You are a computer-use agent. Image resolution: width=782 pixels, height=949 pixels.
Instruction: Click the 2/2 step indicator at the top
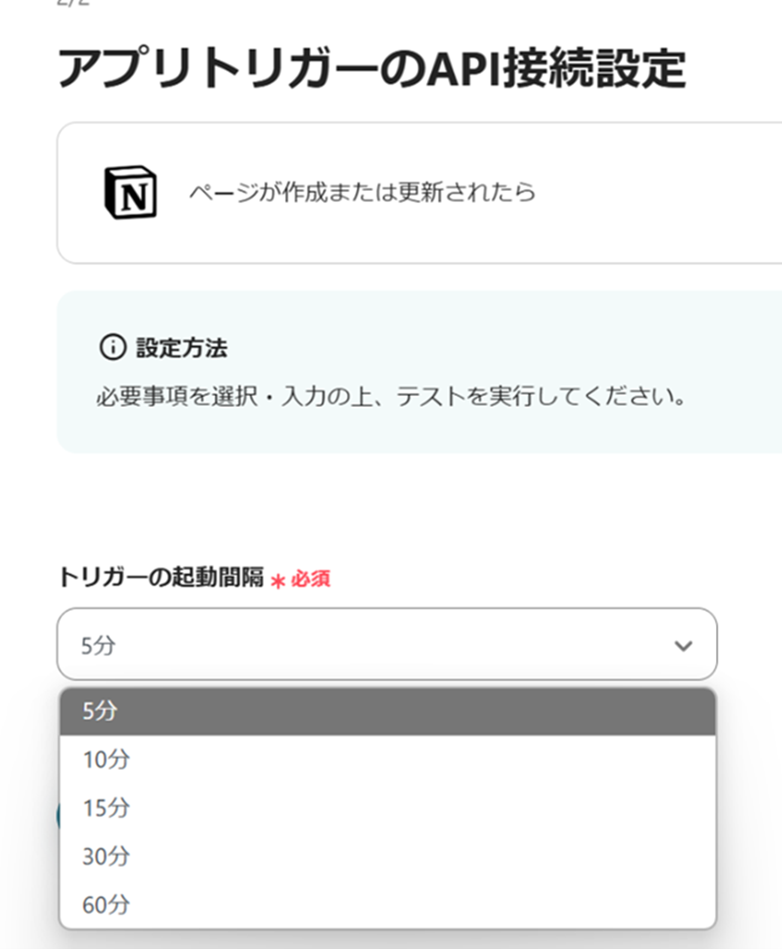click(x=73, y=3)
